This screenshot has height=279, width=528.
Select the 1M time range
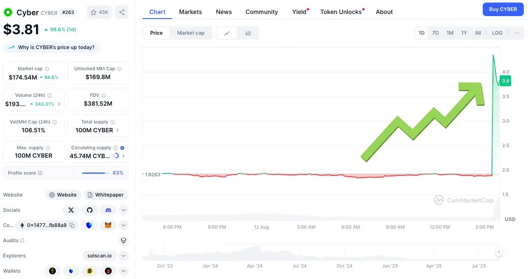coord(450,33)
